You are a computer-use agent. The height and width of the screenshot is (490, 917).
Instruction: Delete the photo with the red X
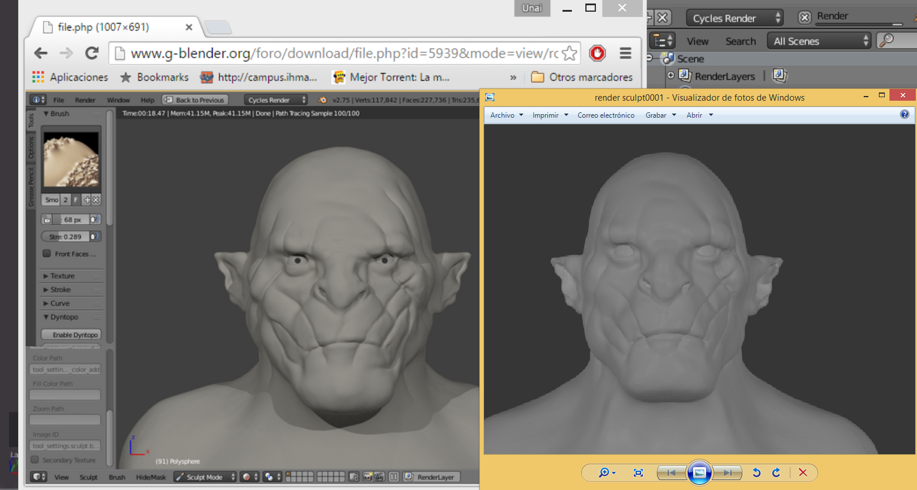(x=803, y=472)
